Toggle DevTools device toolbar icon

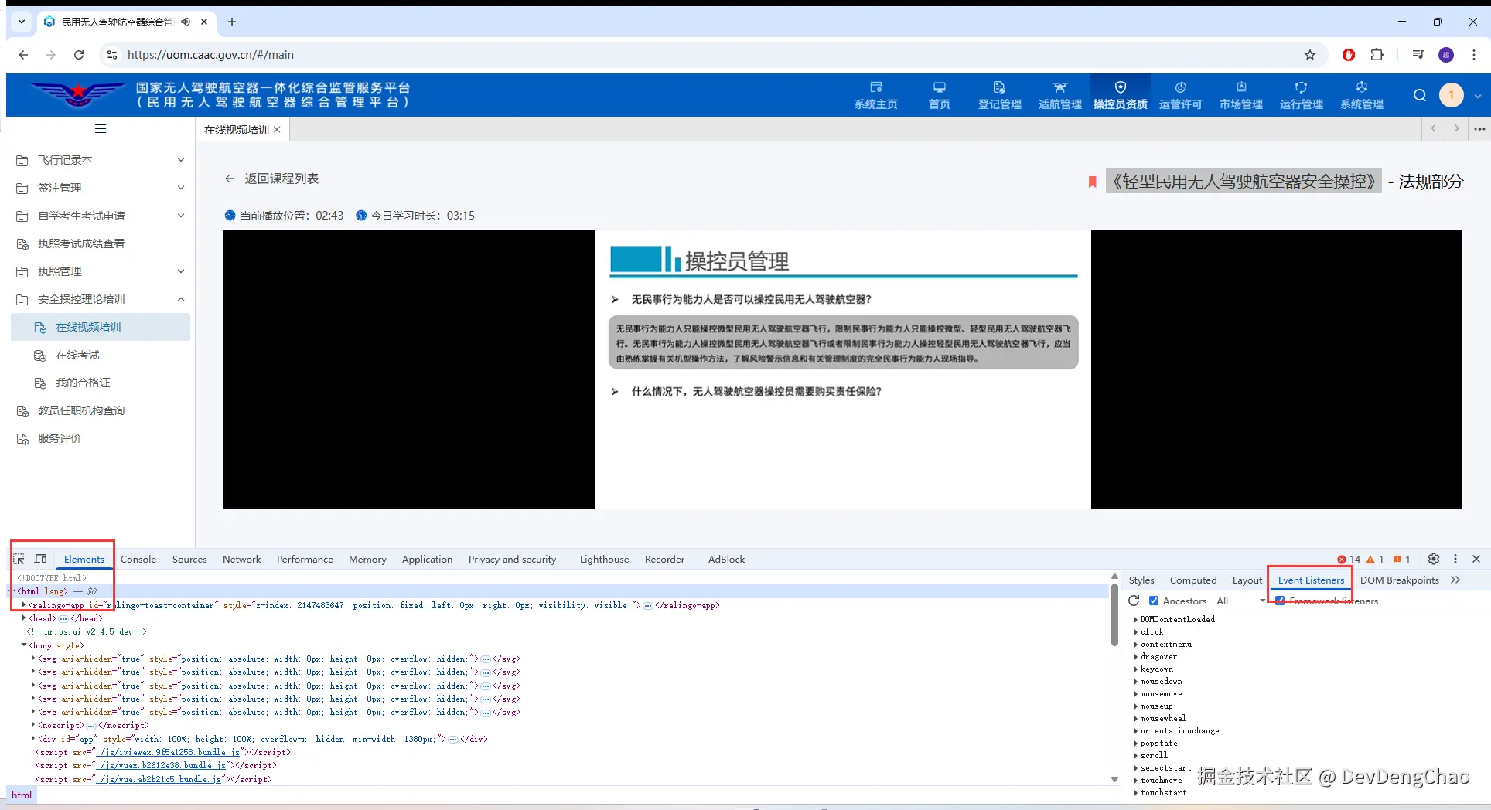pyautogui.click(x=41, y=559)
